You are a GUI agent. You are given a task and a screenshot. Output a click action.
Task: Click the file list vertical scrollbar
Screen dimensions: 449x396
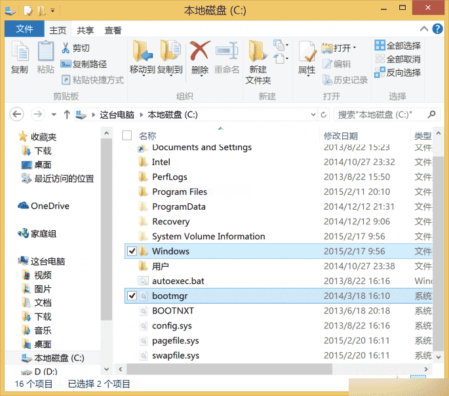tap(438, 254)
